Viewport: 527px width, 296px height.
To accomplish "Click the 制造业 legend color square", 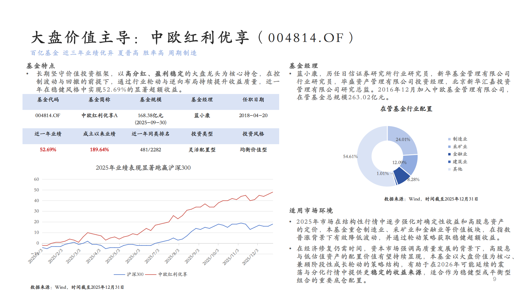I will (x=449, y=139).
